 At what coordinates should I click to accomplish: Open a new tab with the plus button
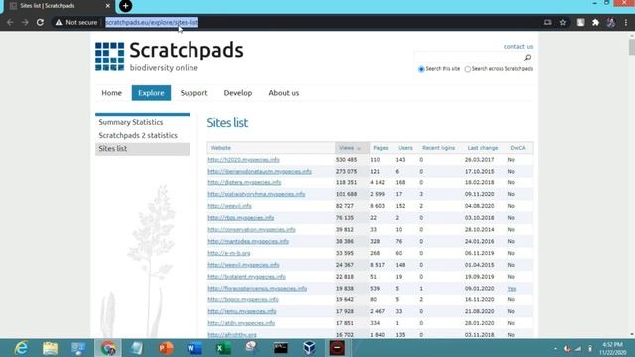(126, 6)
